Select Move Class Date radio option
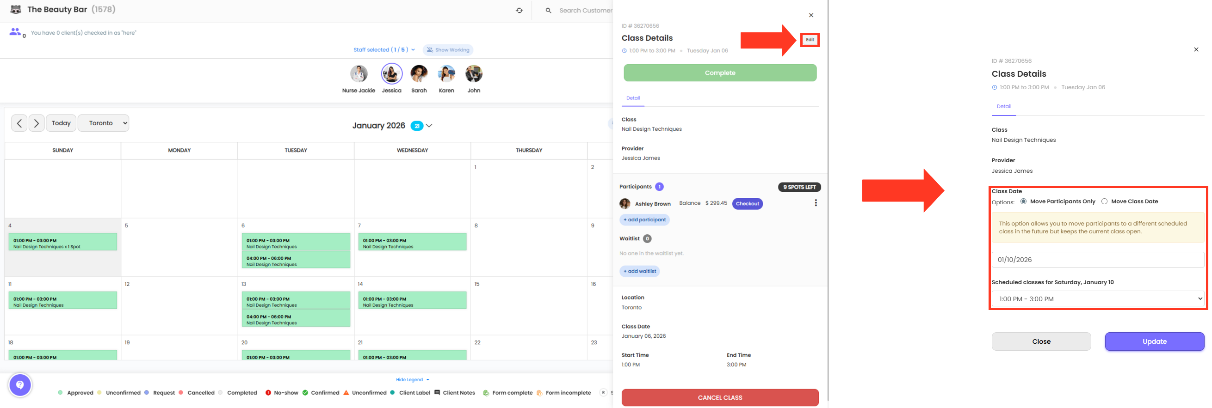 pyautogui.click(x=1104, y=201)
